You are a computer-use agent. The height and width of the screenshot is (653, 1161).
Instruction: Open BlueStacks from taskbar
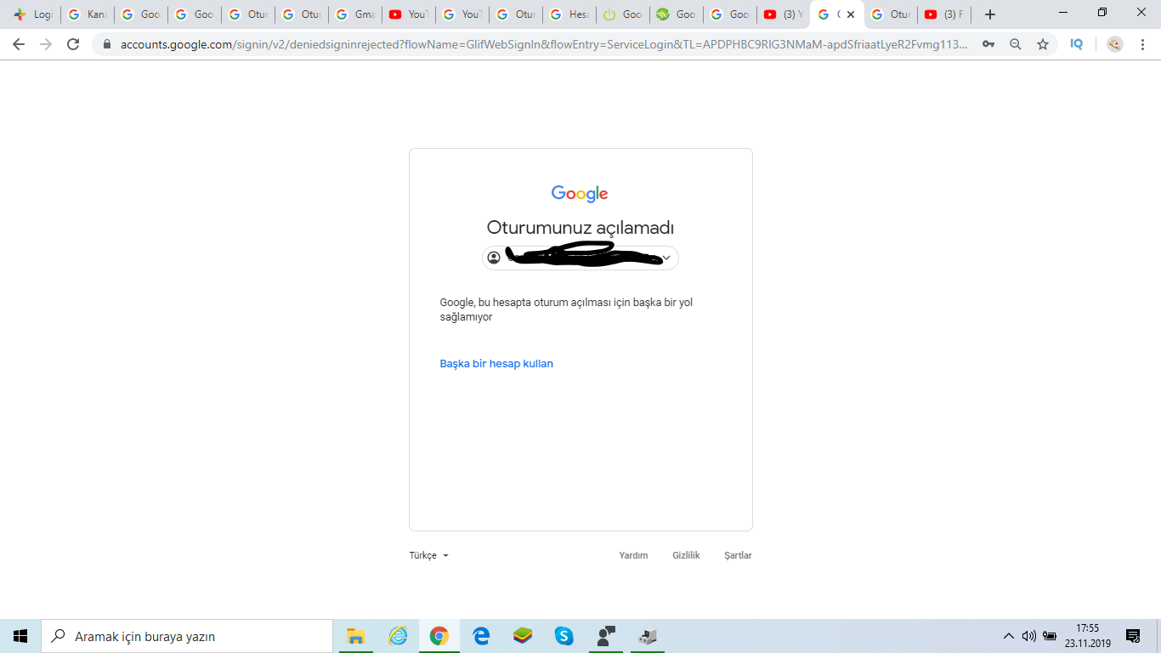pyautogui.click(x=523, y=636)
